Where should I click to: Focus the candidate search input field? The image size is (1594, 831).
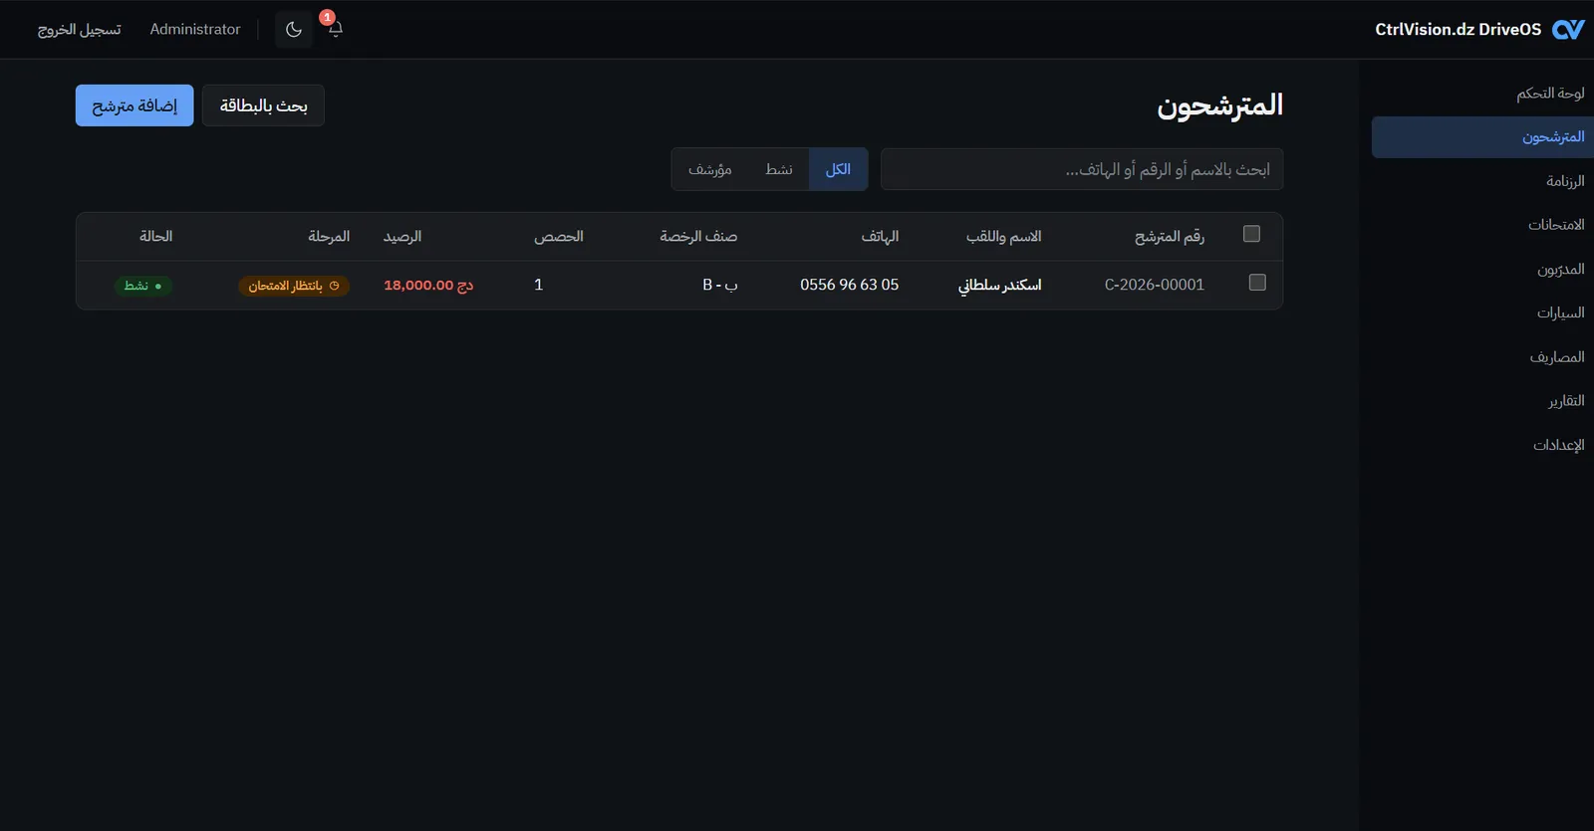click(x=1082, y=169)
